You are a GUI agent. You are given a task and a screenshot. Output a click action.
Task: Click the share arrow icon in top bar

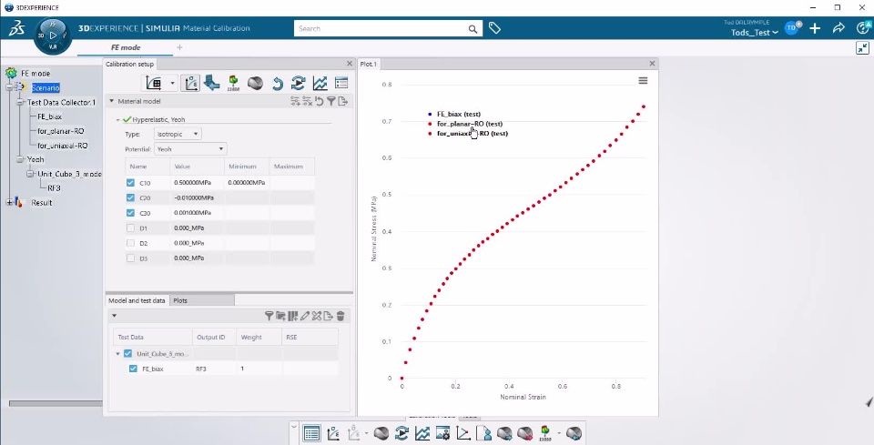point(838,28)
